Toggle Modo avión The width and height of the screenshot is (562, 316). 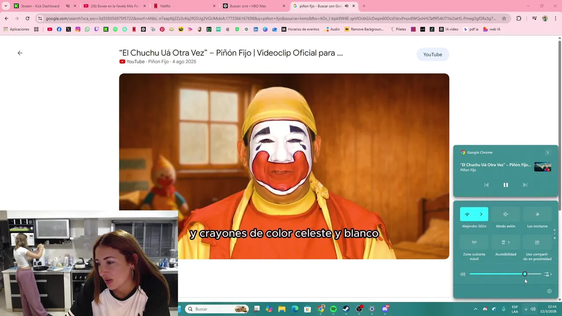pyautogui.click(x=506, y=214)
